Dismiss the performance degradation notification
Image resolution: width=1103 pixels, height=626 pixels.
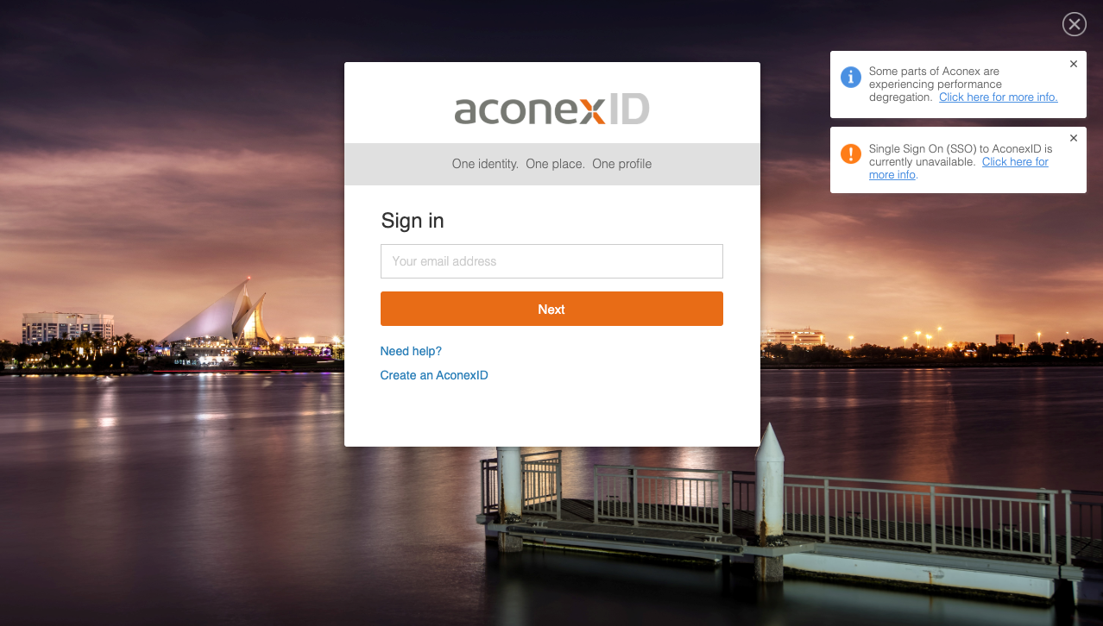point(1074,64)
